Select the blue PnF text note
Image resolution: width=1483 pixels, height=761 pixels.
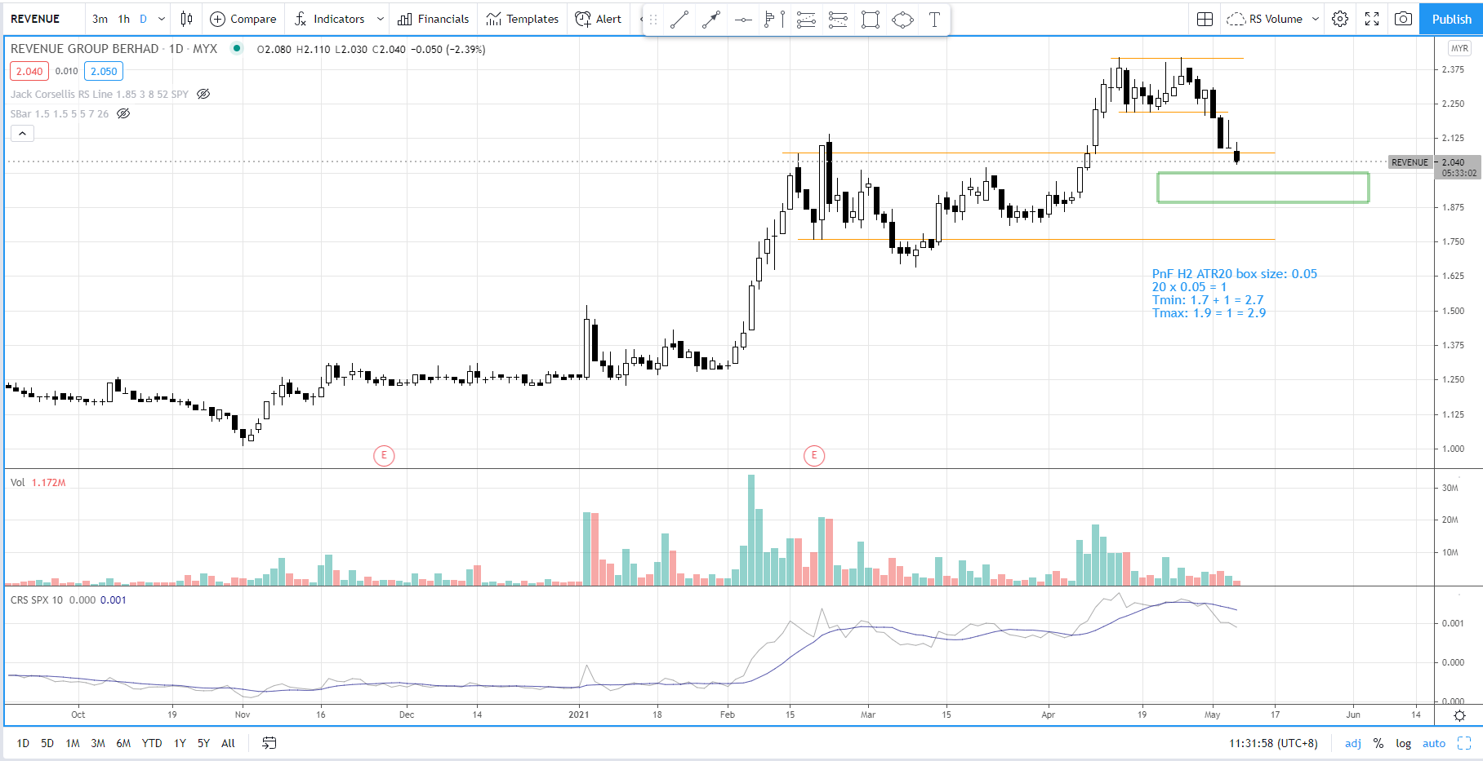coord(1234,294)
